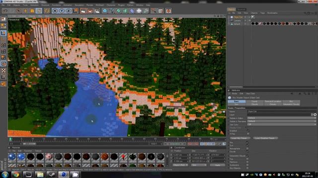Viewport: 318px width, 178px height.
Task: Click the Render to Picture Viewer icon
Action: [90, 11]
